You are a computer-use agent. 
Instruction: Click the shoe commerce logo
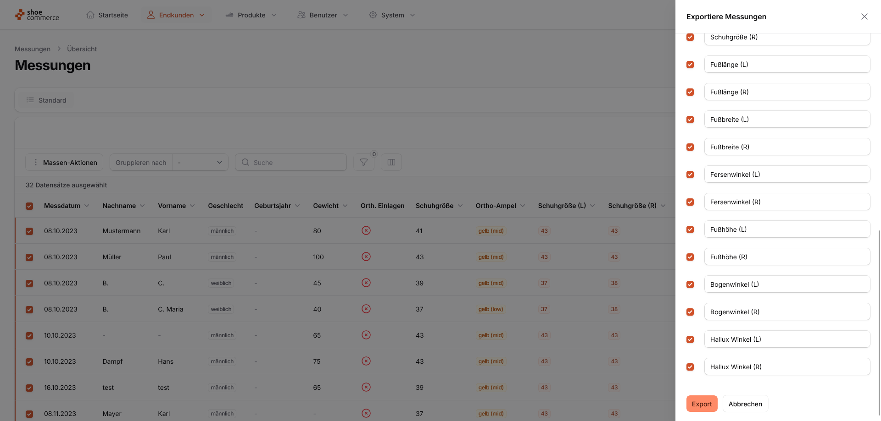coord(37,15)
